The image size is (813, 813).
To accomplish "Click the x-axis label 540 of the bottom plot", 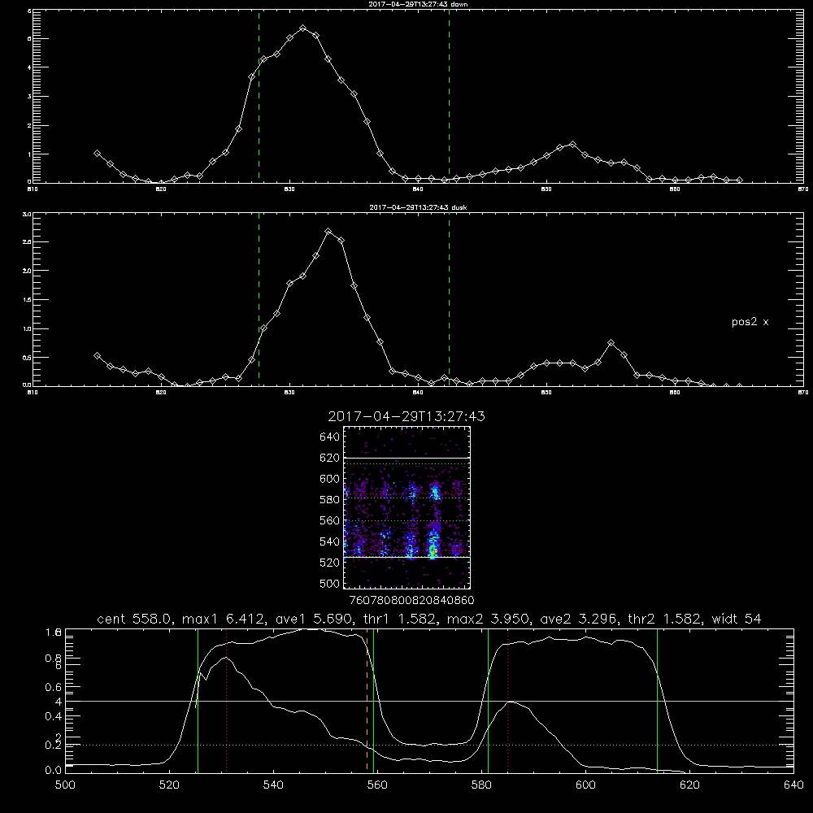I will pos(273,785).
